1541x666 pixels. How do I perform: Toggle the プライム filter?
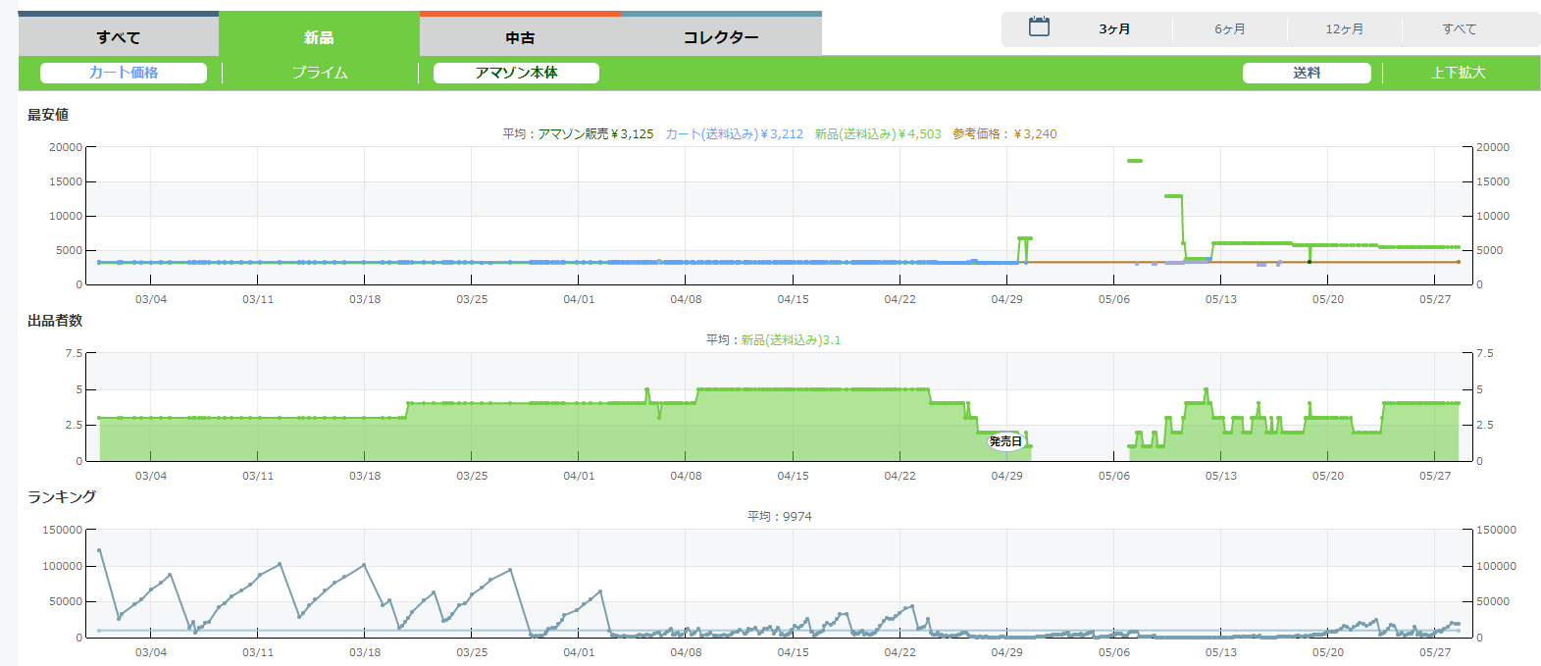tap(320, 73)
